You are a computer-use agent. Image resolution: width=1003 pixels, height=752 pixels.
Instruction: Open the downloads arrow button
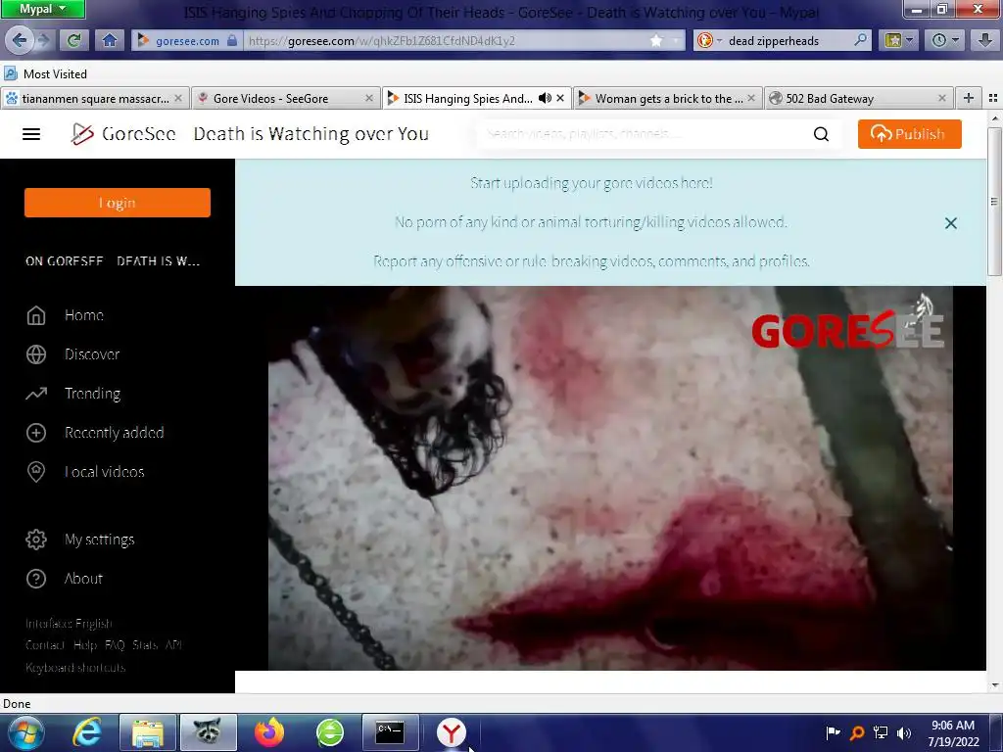(x=985, y=41)
